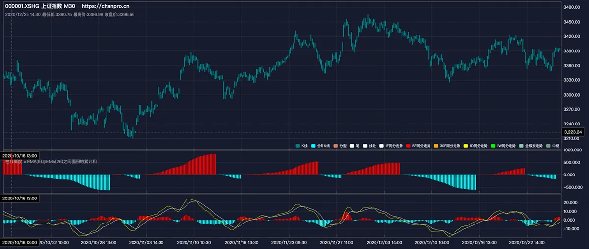
Task: Click the 3330.00 price axis label
Action: pos(572,80)
